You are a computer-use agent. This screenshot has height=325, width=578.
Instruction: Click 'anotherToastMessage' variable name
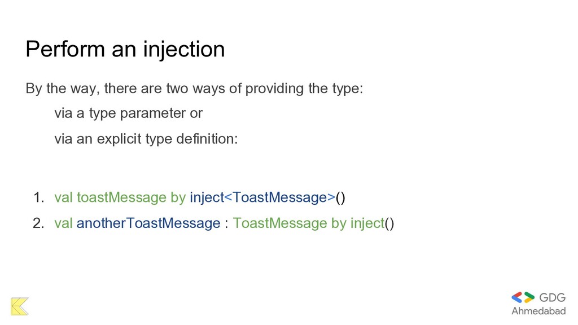tap(148, 223)
